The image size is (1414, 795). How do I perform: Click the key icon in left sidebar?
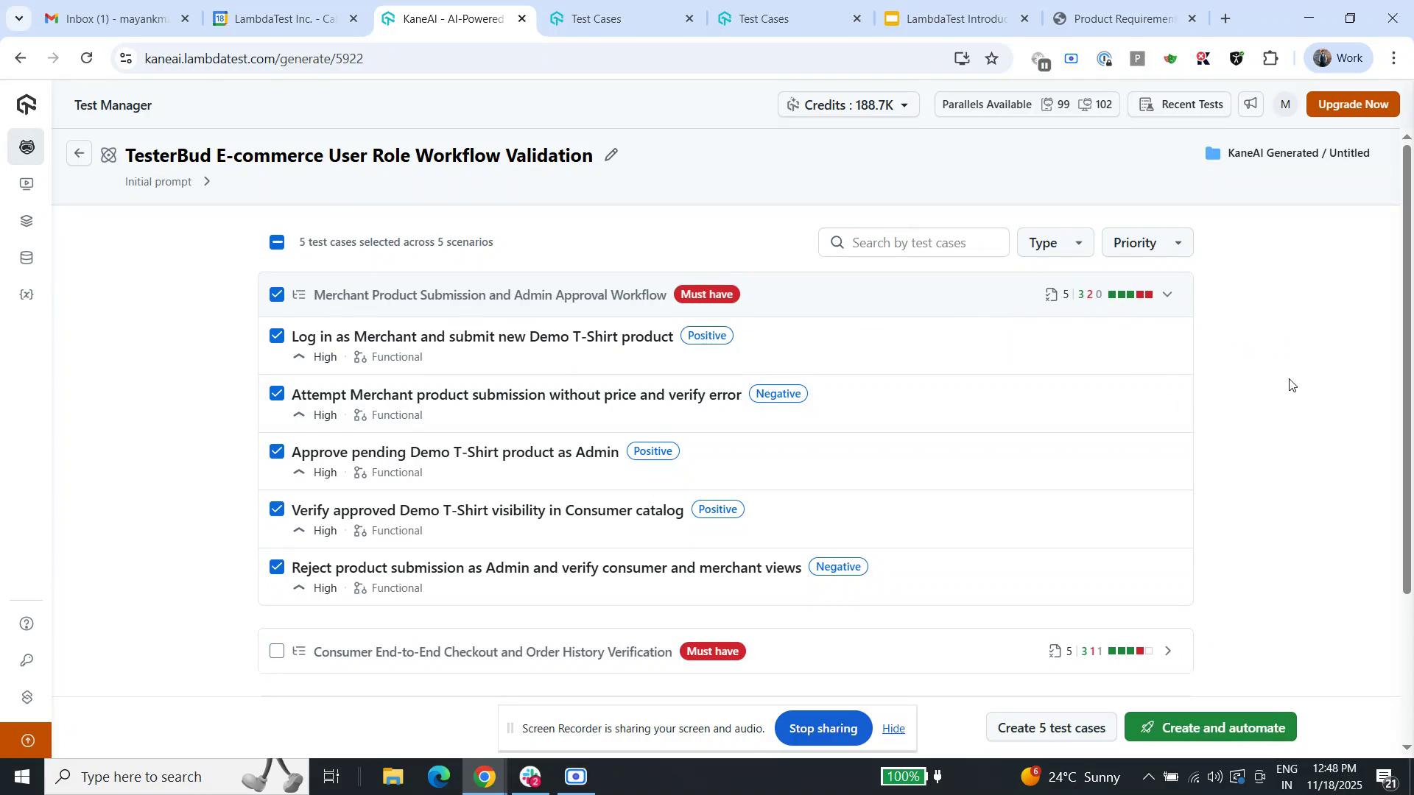click(x=27, y=660)
